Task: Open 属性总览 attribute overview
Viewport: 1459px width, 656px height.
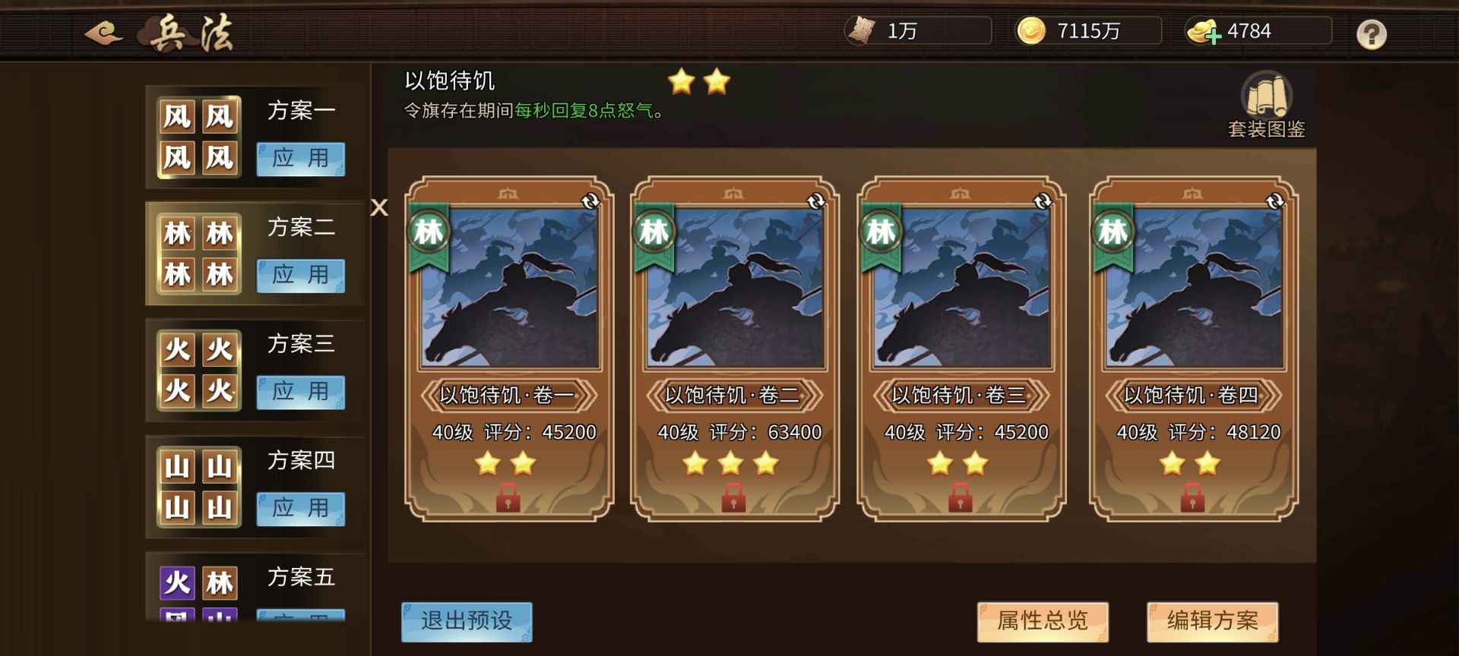Action: 1043,621
